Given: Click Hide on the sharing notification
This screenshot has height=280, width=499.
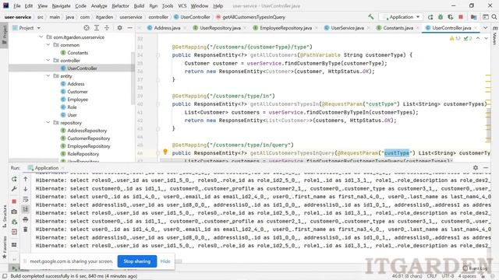Looking at the screenshot, I should 165,261.
